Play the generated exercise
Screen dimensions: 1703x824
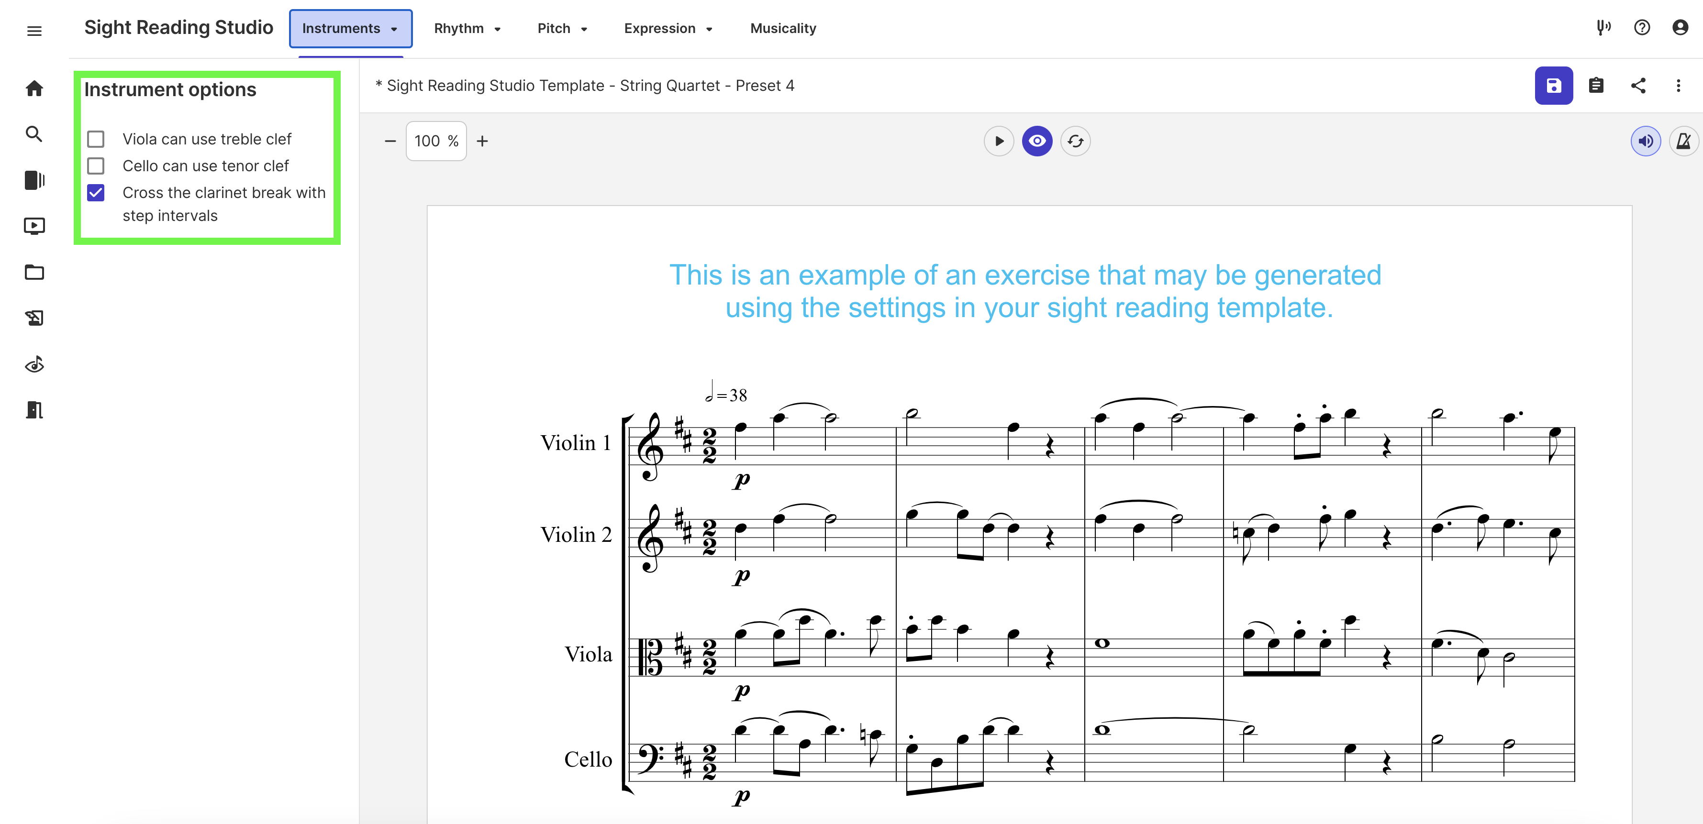pyautogui.click(x=999, y=141)
